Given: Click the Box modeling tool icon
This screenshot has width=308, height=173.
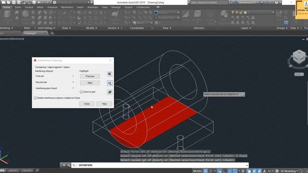Looking at the screenshot, I should (x=8, y=14).
